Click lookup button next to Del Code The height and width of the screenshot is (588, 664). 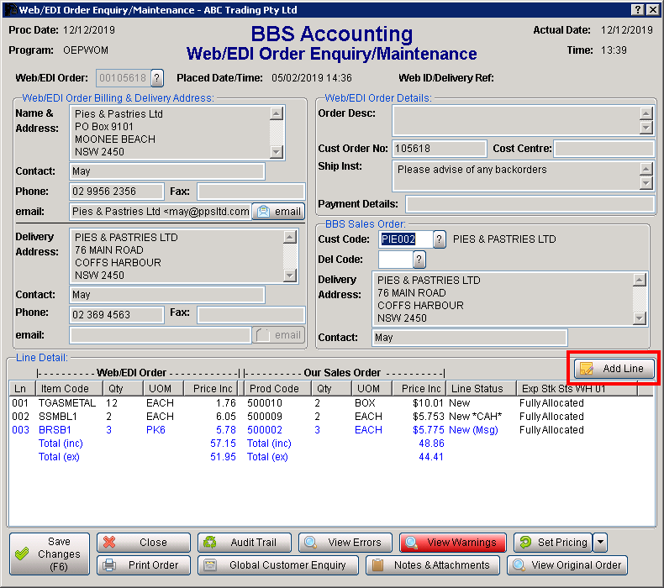click(419, 259)
